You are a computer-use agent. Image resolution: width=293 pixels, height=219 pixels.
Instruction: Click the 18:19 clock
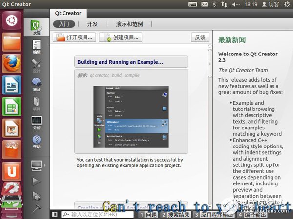click(251, 4)
